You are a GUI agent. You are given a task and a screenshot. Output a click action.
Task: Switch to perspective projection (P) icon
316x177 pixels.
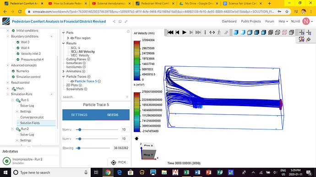(302, 32)
